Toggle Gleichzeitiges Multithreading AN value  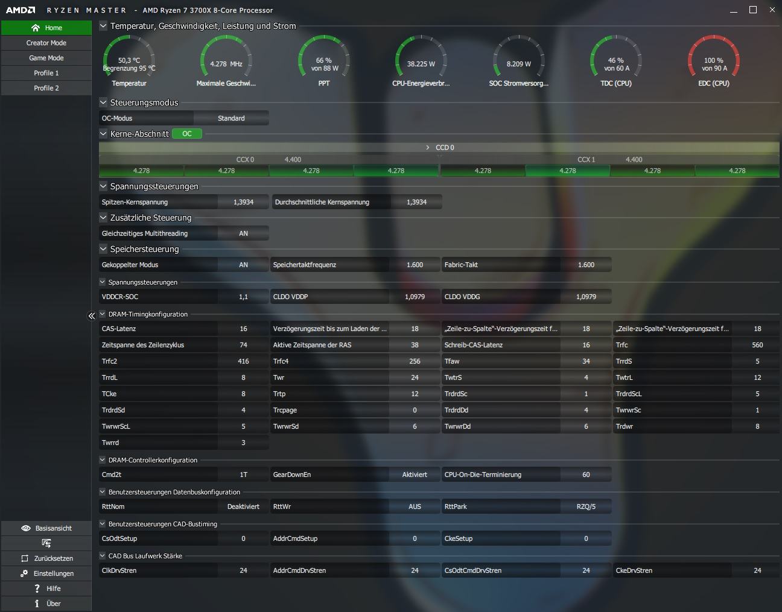[243, 233]
